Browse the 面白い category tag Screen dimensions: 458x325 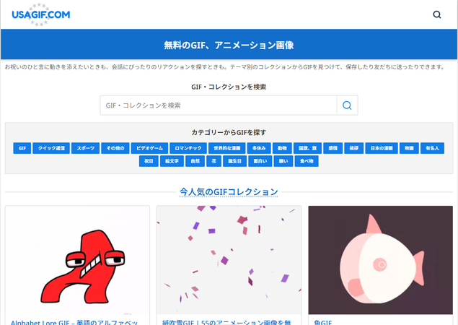260,161
